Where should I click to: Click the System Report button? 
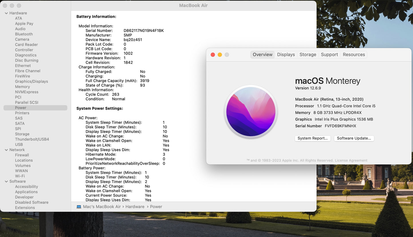312,138
